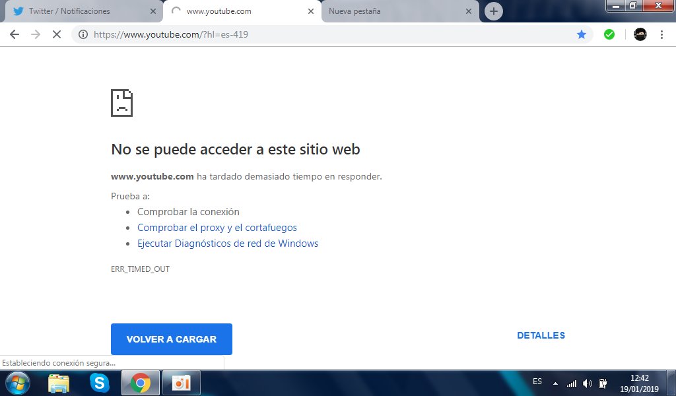
Task: Open DETALLES link
Action: 541,335
